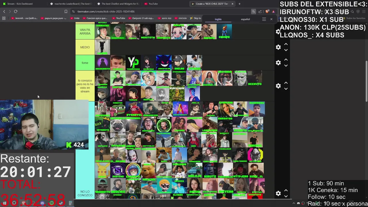The width and height of the screenshot is (368, 207).
Task: Move NO LO CONOZCO tier row up
Action: [286, 191]
